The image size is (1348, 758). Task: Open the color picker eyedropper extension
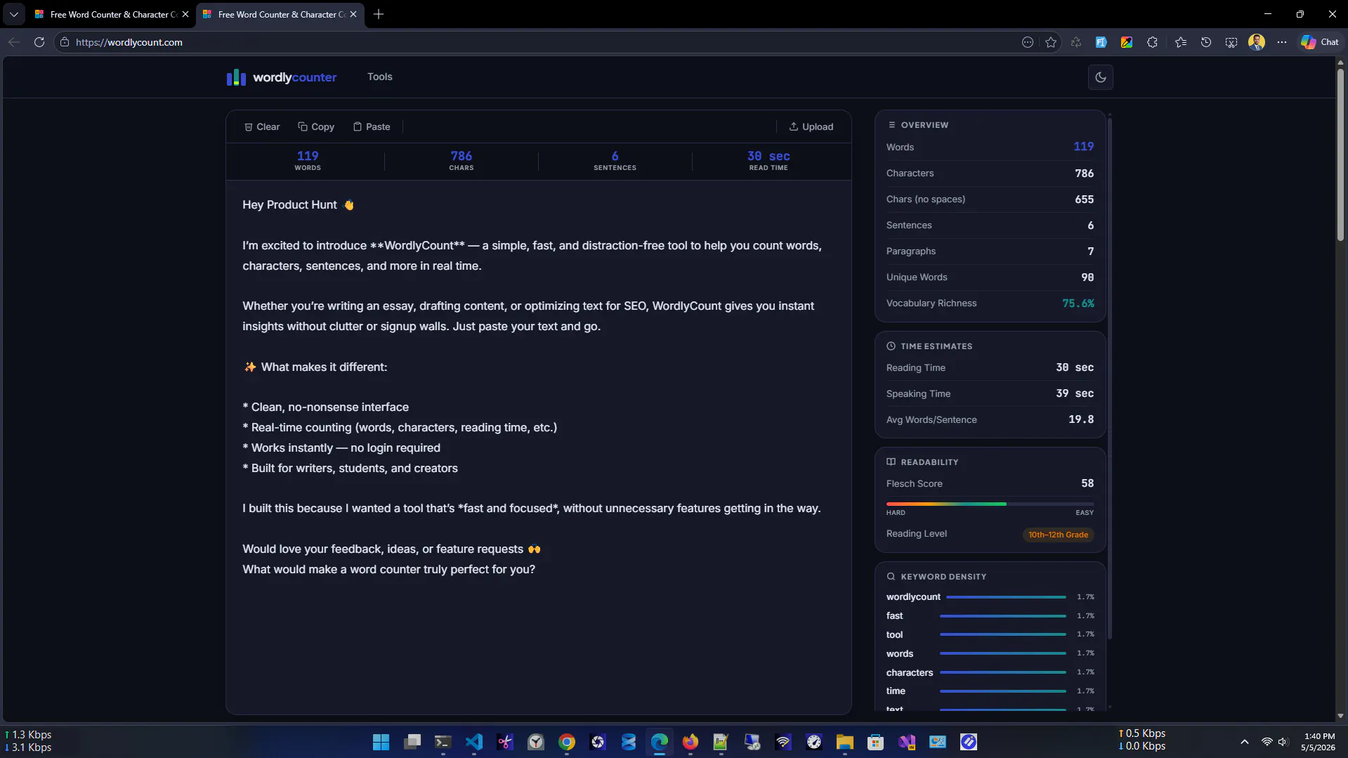[1127, 42]
